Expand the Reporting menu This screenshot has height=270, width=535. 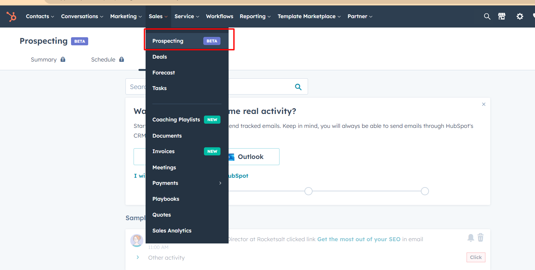[255, 16]
